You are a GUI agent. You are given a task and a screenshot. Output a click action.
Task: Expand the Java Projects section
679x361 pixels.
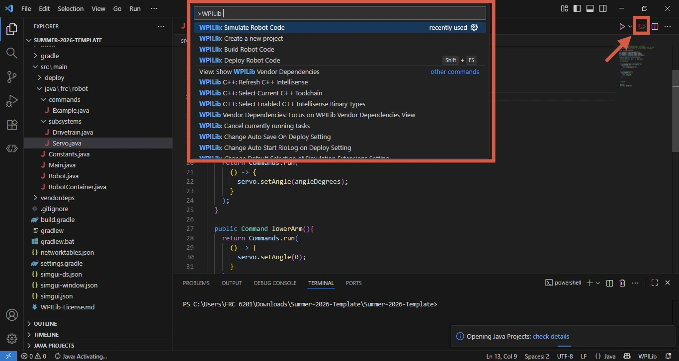pyautogui.click(x=98, y=345)
